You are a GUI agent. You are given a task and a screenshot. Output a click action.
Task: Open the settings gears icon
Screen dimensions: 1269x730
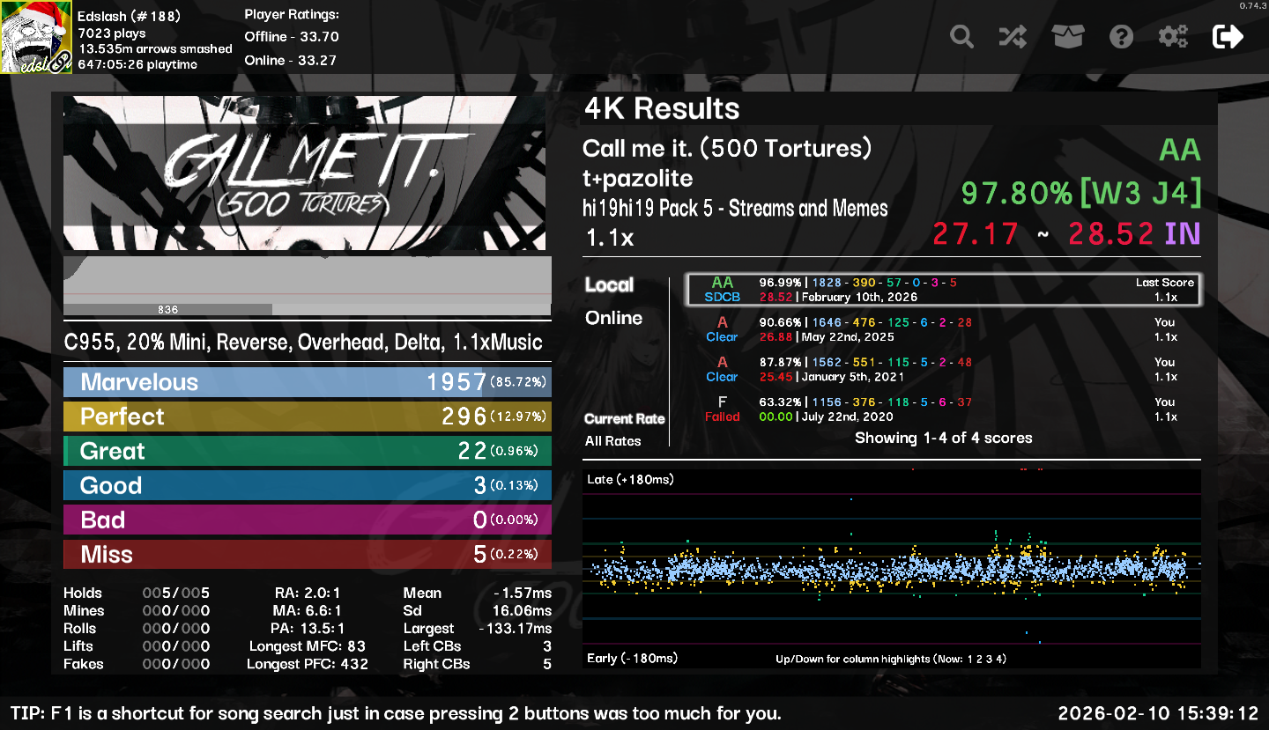point(1173,37)
